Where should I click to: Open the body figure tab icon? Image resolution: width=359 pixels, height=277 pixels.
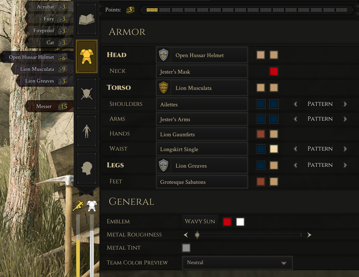coord(87,131)
